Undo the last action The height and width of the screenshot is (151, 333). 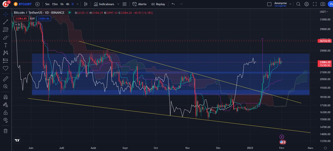(173, 4)
